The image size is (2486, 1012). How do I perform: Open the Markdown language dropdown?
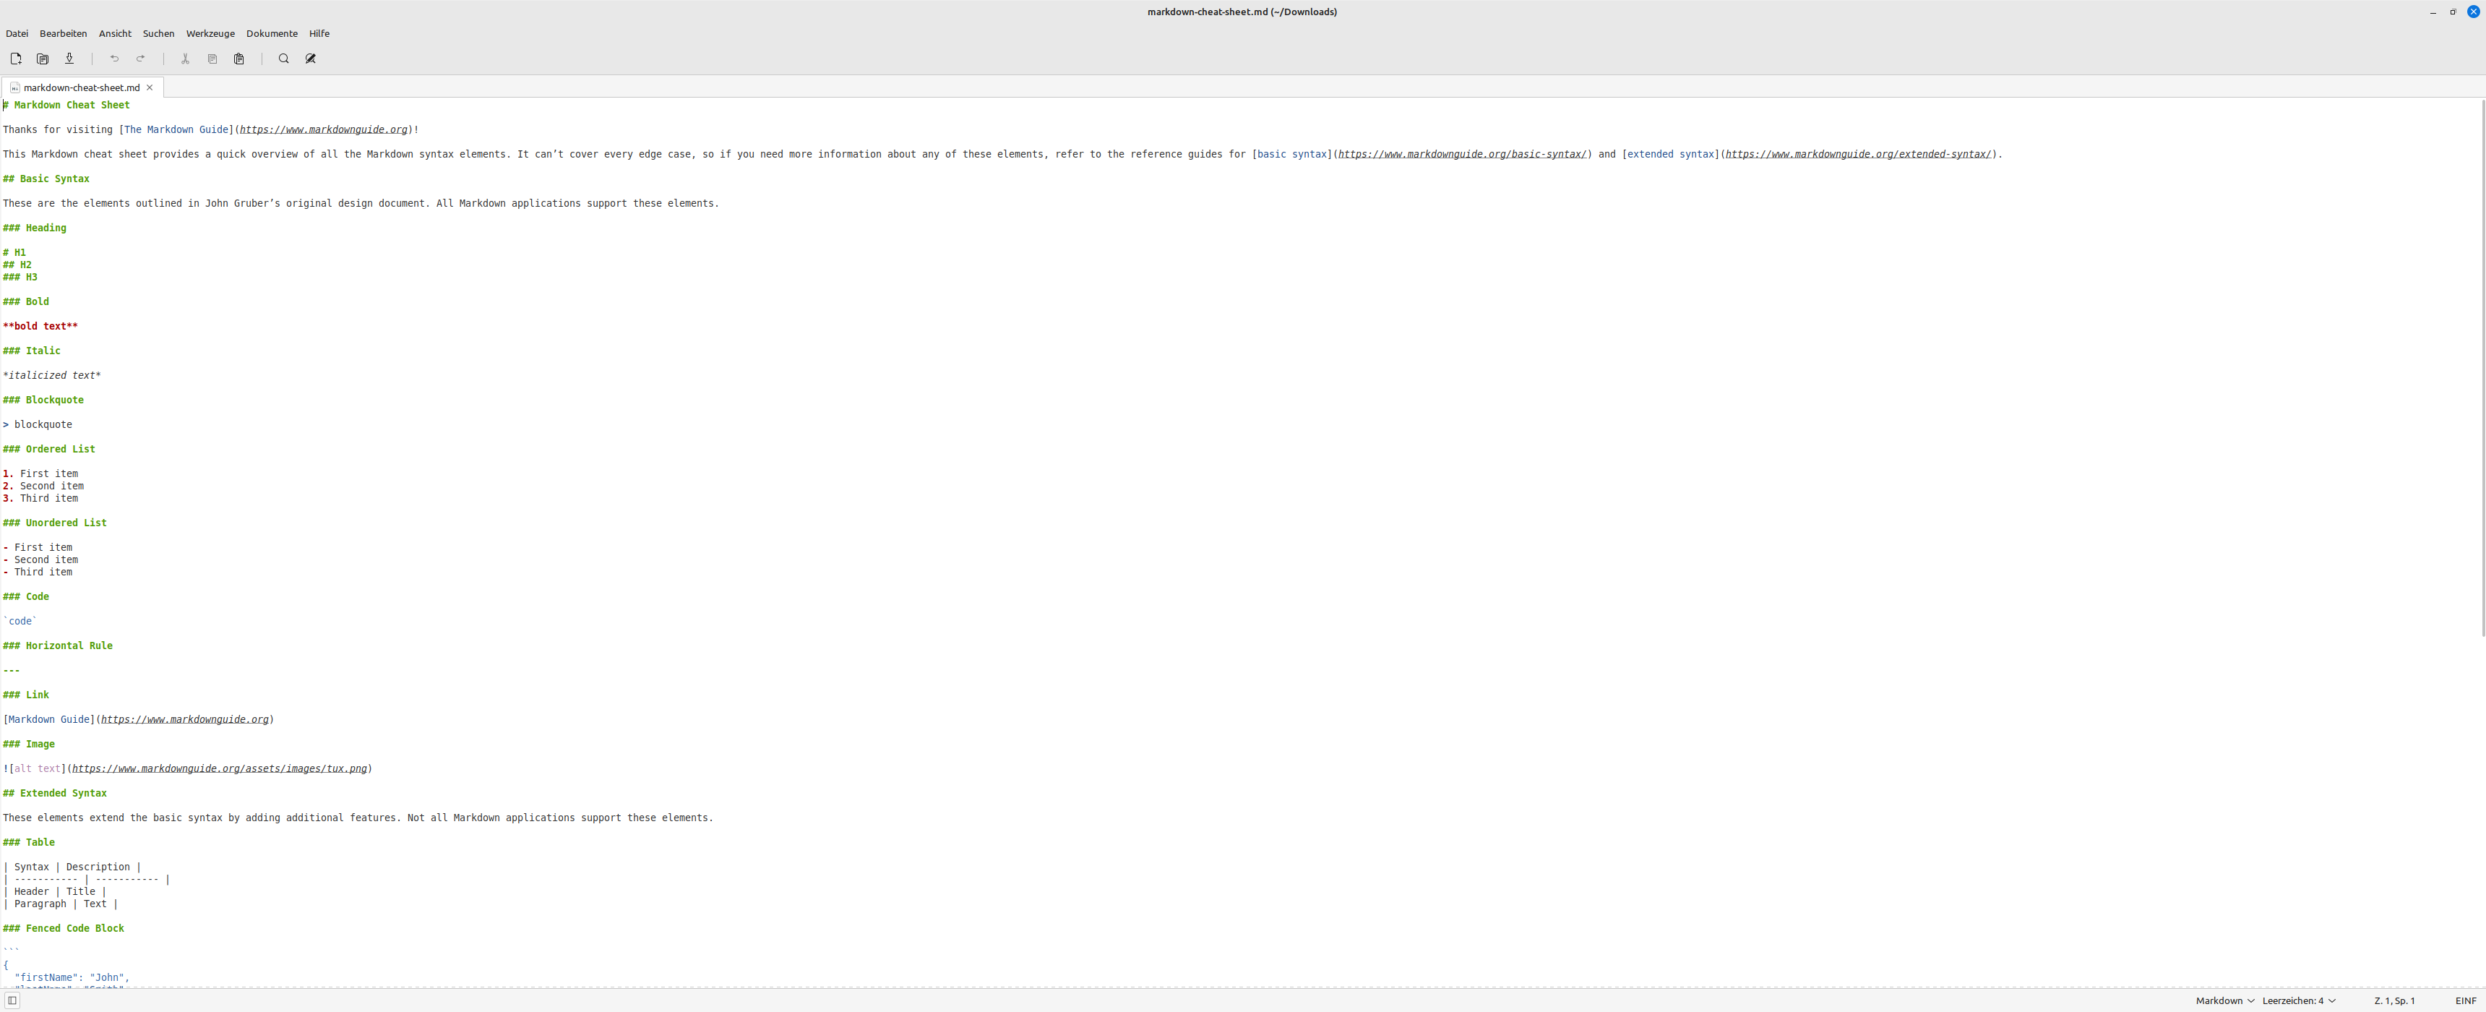[x=2224, y=1000]
